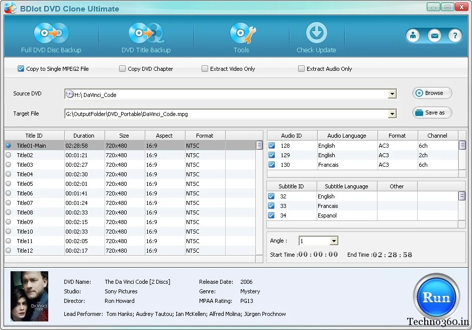Click the Save as button
This screenshot has width=472, height=330.
pos(432,113)
